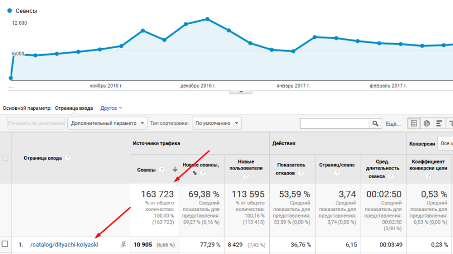Open Дополнительный параметр dropdown
The image size is (453, 254).
pos(107,123)
